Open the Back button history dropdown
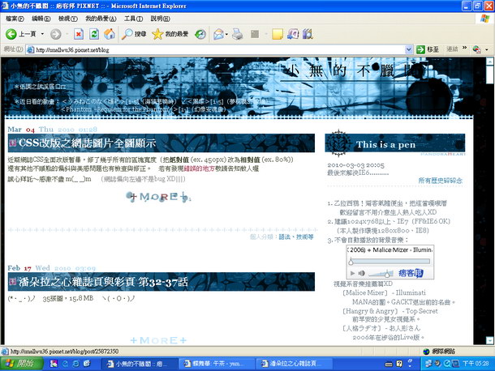The height and width of the screenshot is (371, 495). pyautogui.click(x=42, y=34)
